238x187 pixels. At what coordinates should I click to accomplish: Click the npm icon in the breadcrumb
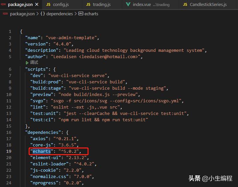coord(5,14)
